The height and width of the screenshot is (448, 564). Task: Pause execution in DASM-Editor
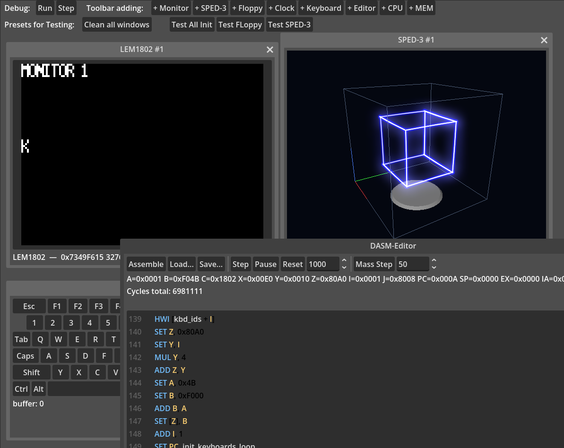(266, 264)
